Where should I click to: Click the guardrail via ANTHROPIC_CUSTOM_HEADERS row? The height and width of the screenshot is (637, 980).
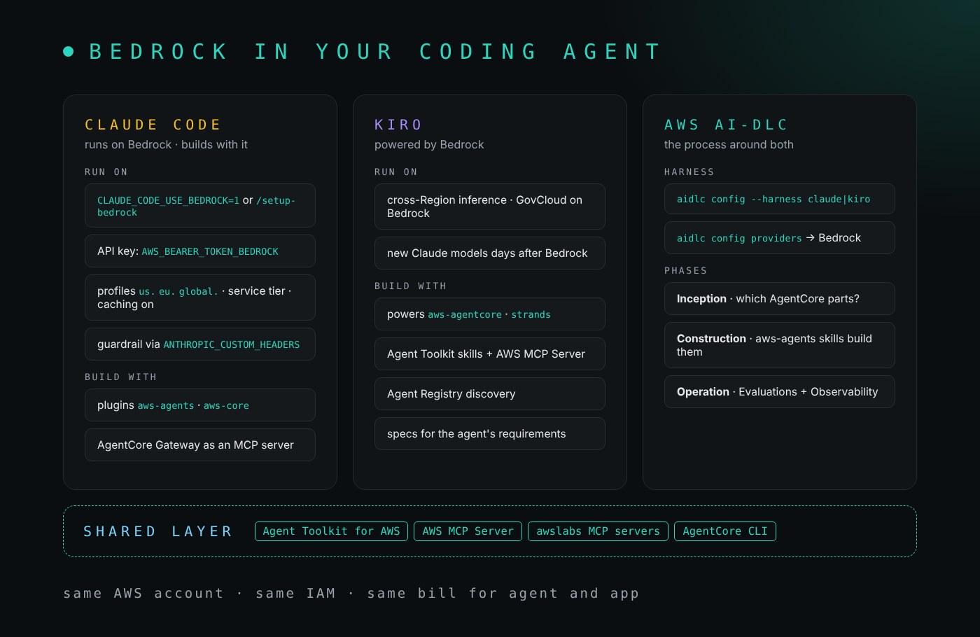click(200, 344)
